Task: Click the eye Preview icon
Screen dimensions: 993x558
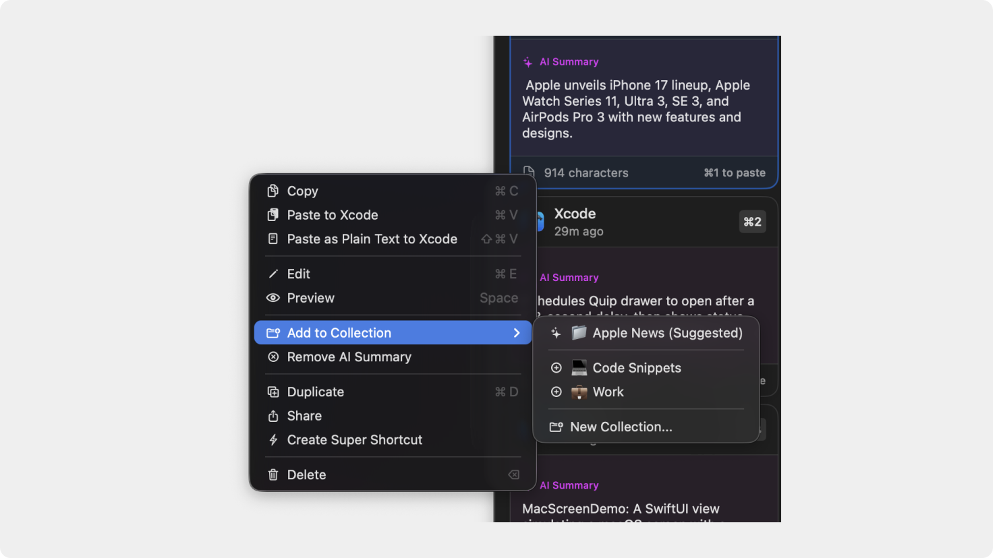Action: pos(273,298)
